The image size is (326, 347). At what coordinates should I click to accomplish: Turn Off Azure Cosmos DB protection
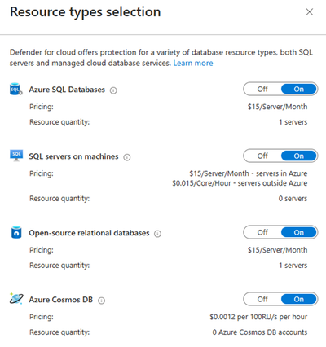262,299
